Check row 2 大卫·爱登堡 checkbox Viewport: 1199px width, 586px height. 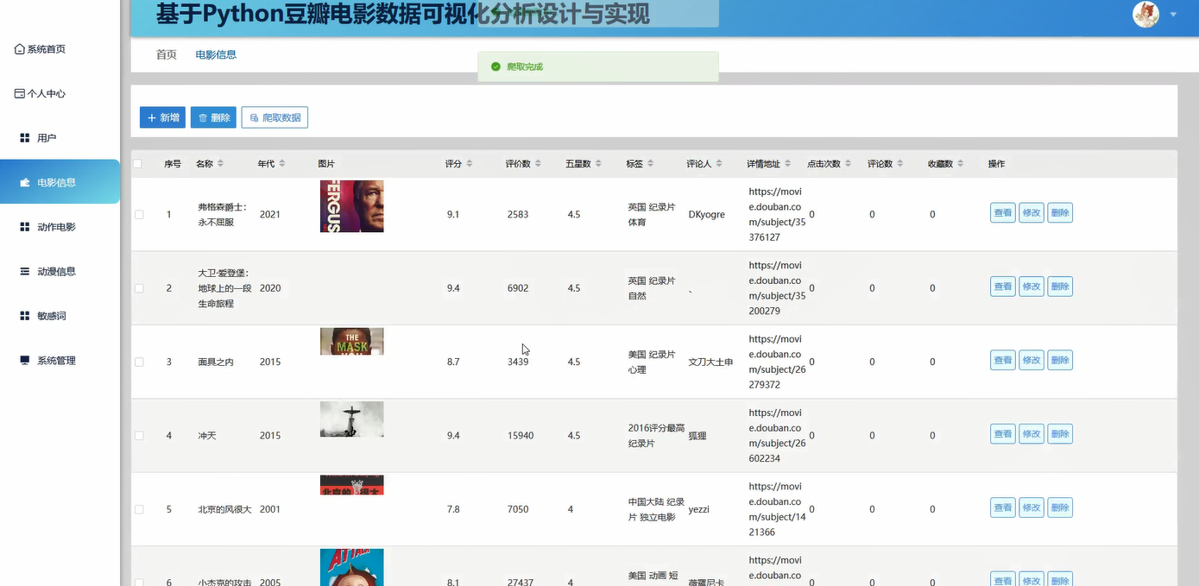pyautogui.click(x=139, y=288)
